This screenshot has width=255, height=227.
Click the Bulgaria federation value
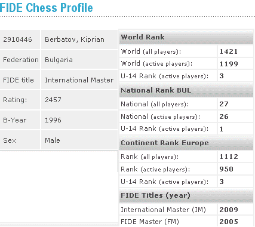point(59,60)
